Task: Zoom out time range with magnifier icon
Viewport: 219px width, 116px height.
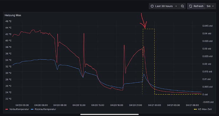Action: [x=182, y=6]
